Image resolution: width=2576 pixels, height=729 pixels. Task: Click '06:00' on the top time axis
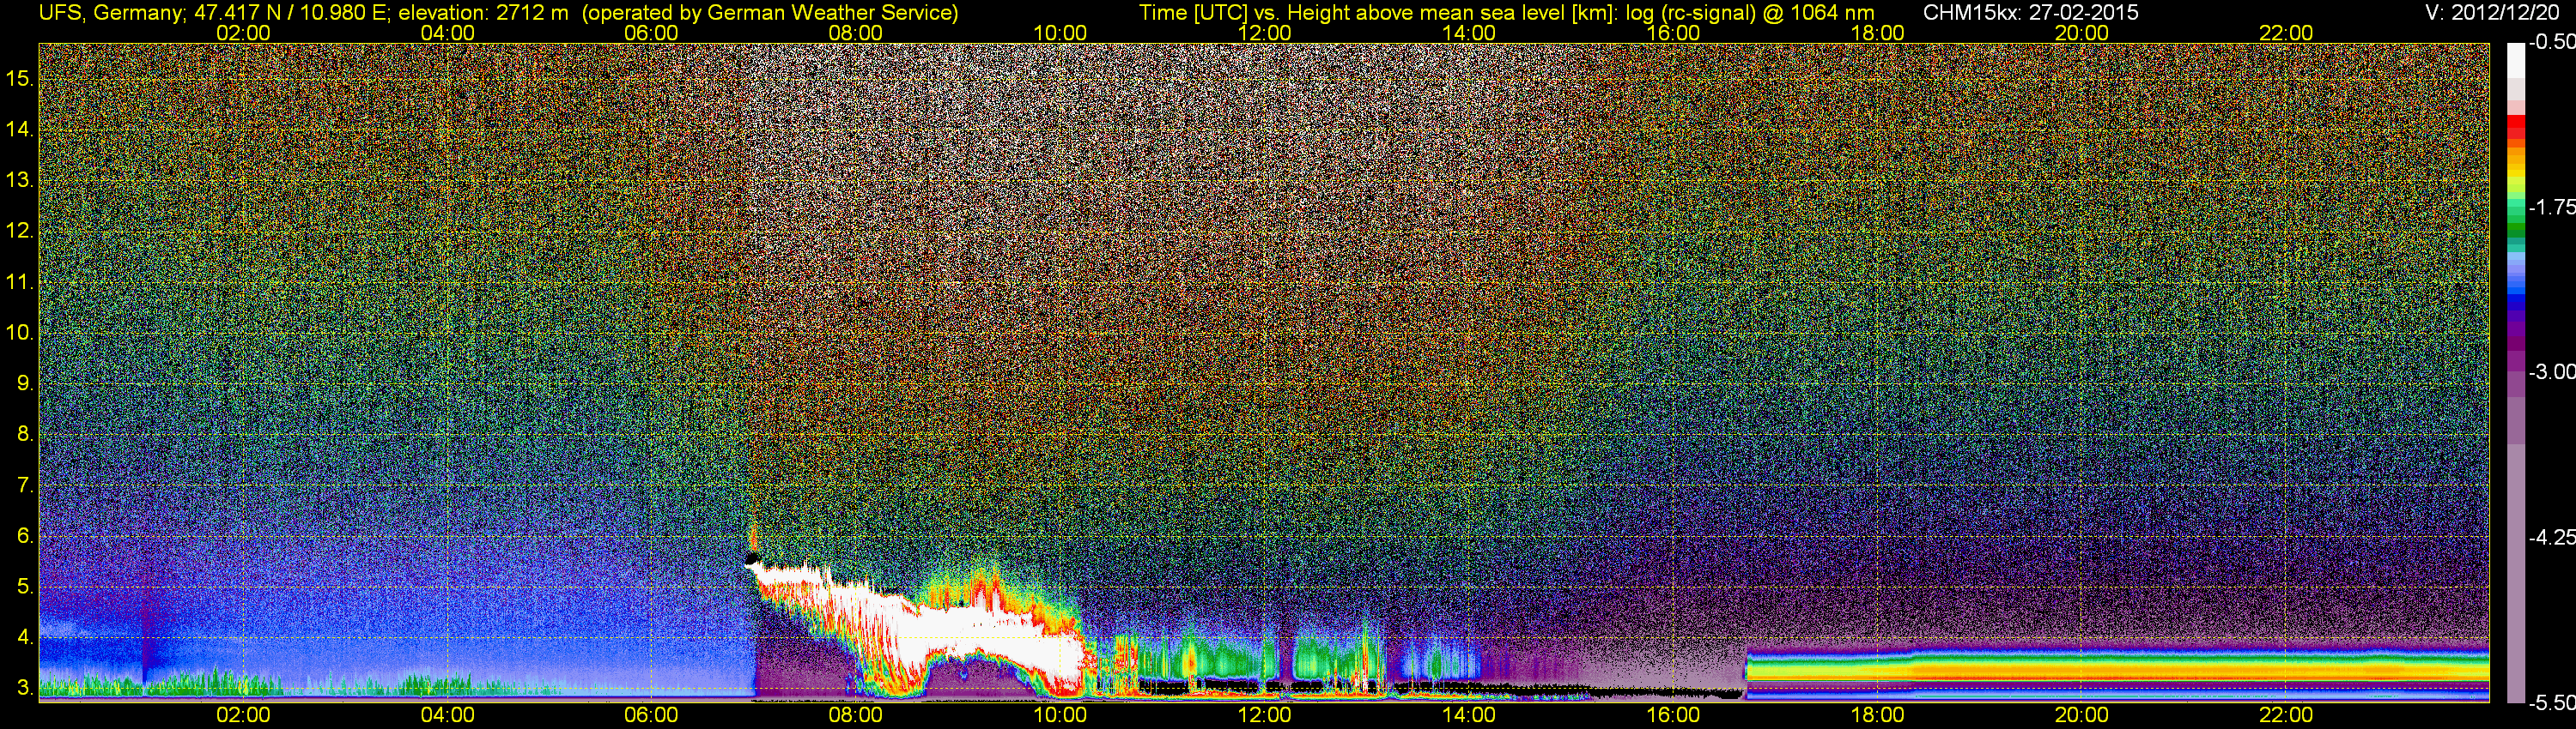coord(651,33)
